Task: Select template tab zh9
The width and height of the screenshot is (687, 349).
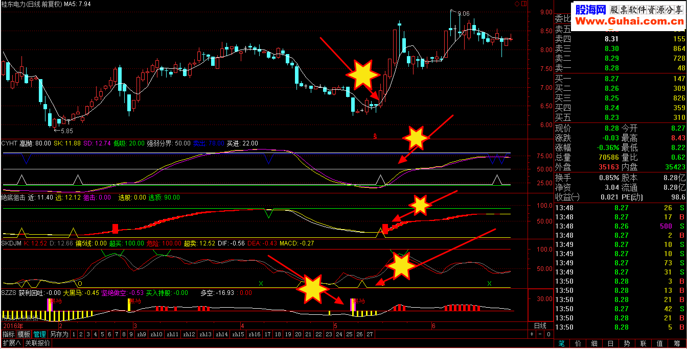Action: tap(142, 334)
